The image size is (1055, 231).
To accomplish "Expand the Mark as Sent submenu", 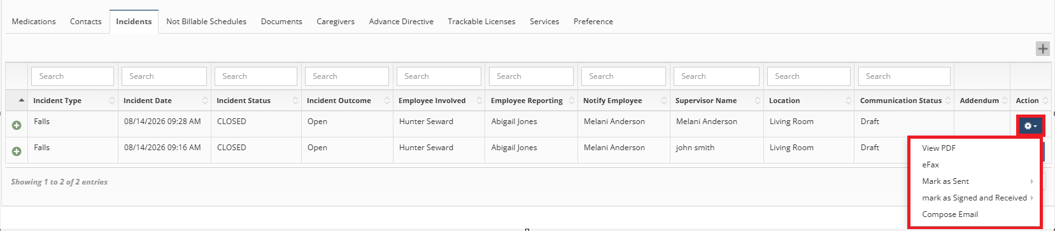I will tap(975, 181).
